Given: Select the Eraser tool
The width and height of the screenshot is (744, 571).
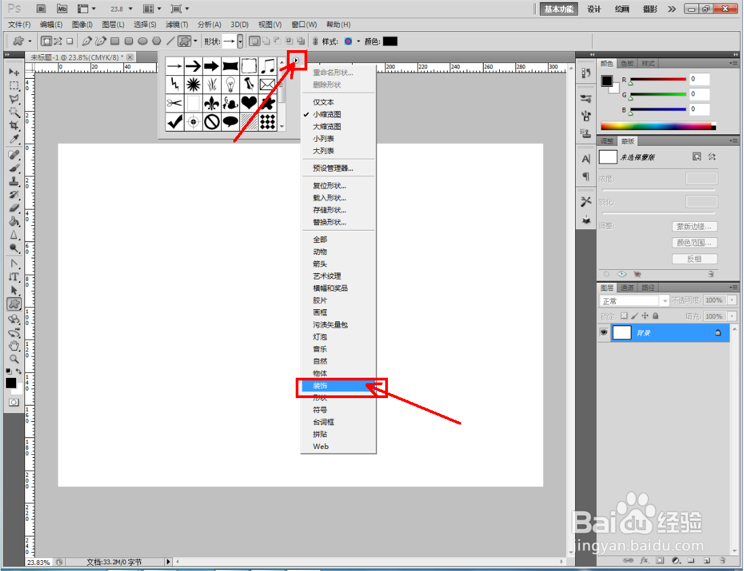Looking at the screenshot, I should (x=14, y=208).
